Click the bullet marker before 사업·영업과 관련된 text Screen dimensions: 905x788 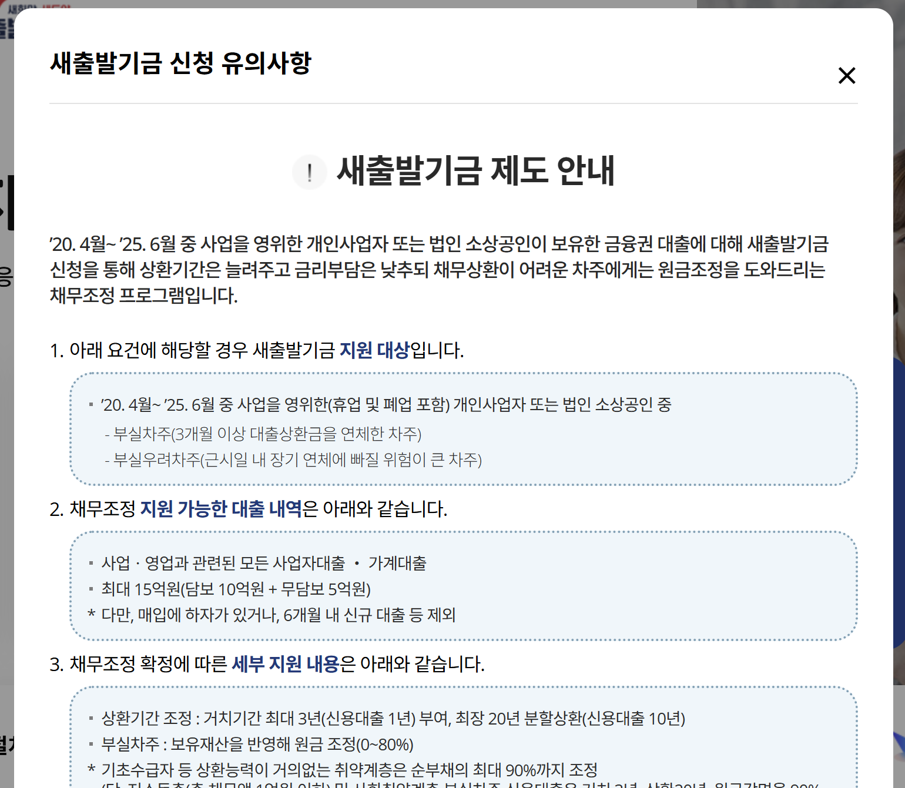pos(92,563)
